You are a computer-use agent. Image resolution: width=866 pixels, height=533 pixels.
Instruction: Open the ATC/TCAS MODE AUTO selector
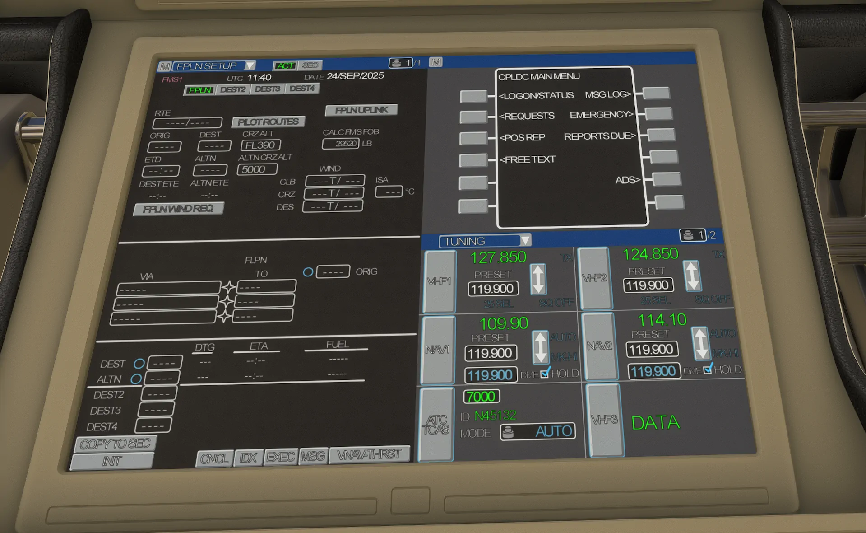(538, 432)
